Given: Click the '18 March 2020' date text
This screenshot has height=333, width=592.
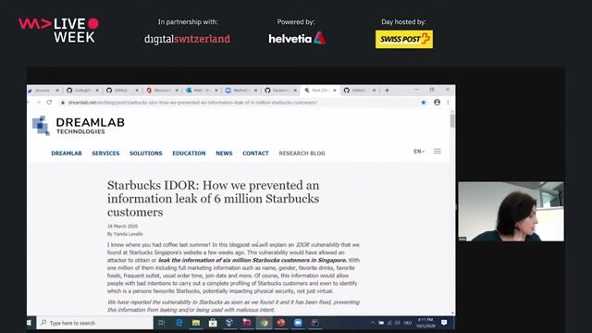Looking at the screenshot, I should (122, 226).
